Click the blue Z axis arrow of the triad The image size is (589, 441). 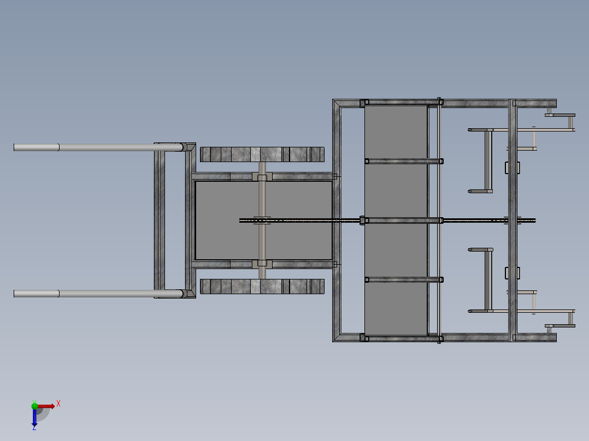[x=34, y=418]
